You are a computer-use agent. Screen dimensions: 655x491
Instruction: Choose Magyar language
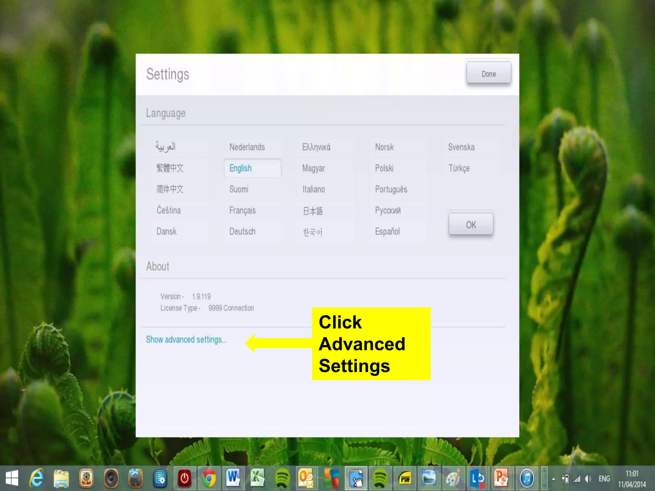coord(313,168)
